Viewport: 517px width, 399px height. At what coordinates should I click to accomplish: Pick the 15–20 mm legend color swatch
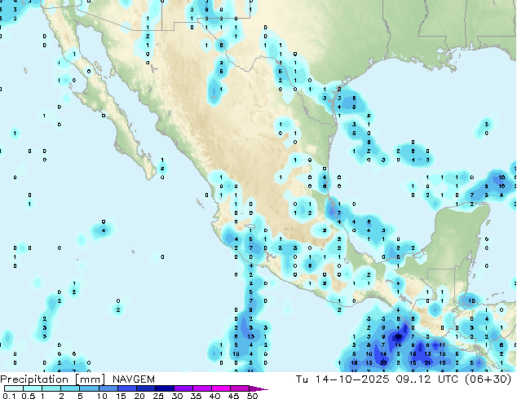point(126,388)
